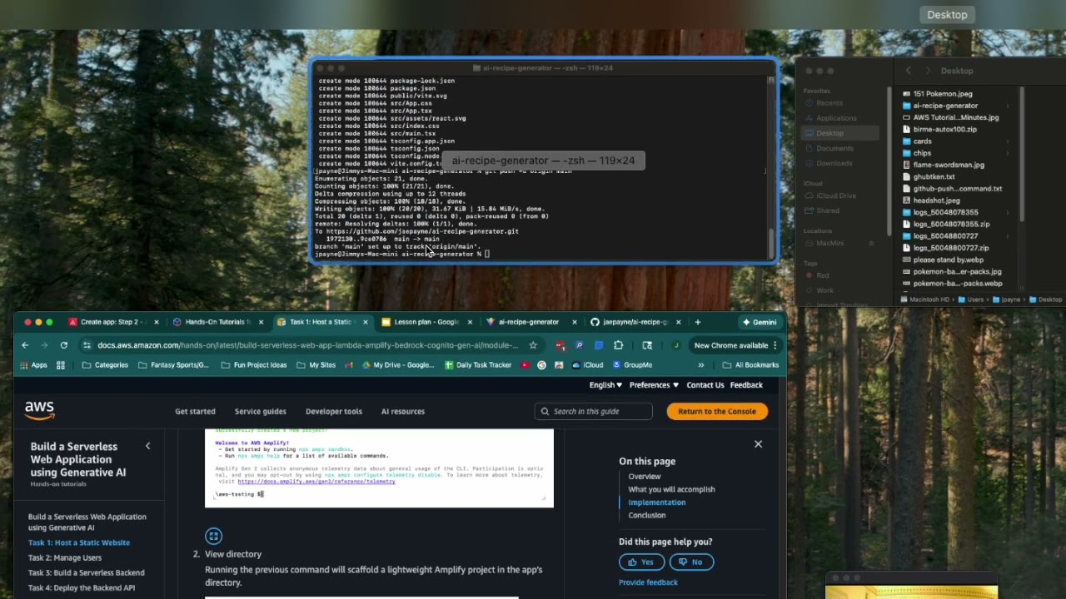This screenshot has width=1066, height=599.
Task: Click the No thumbs-down button
Action: coord(692,562)
